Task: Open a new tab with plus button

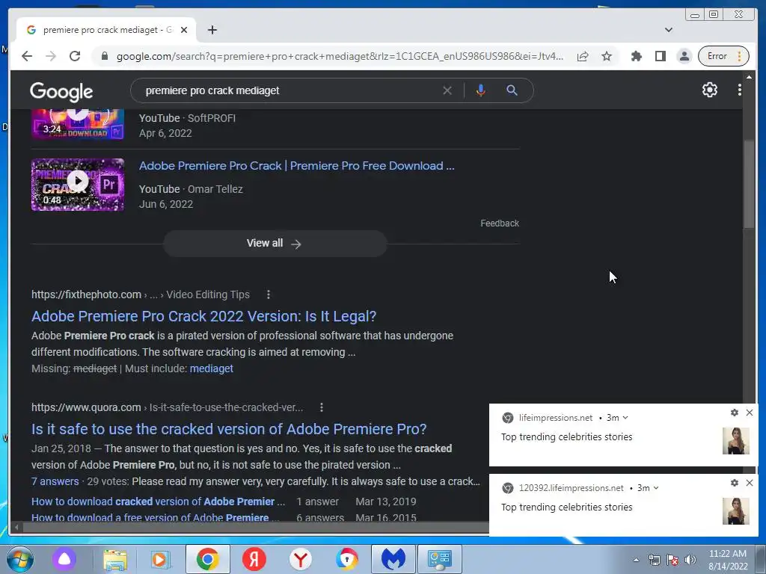Action: pyautogui.click(x=212, y=30)
